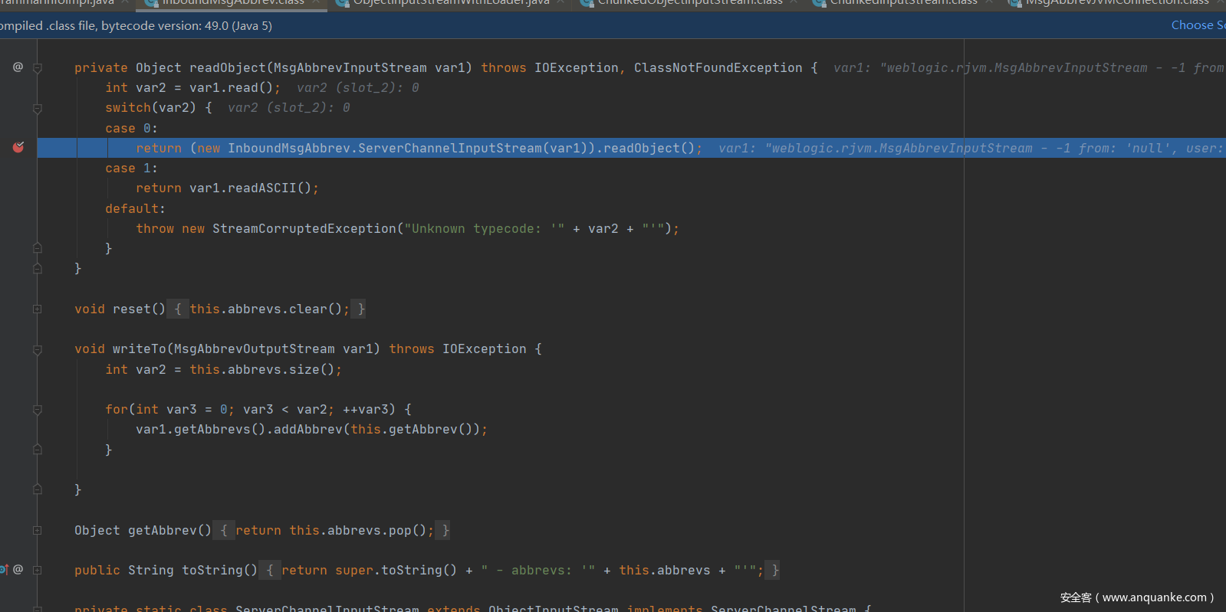Collapse the writeTo method fold marker

[38, 350]
